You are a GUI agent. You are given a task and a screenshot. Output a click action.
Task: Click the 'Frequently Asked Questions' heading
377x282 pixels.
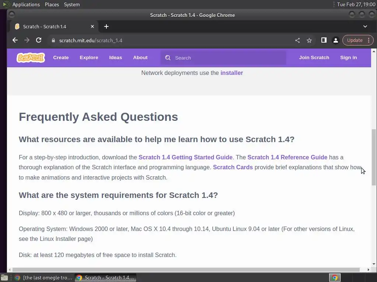98,117
